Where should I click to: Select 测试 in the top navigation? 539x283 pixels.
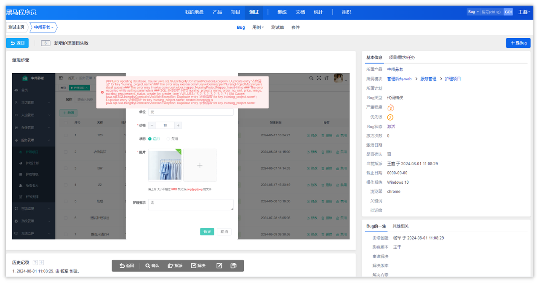(x=254, y=12)
